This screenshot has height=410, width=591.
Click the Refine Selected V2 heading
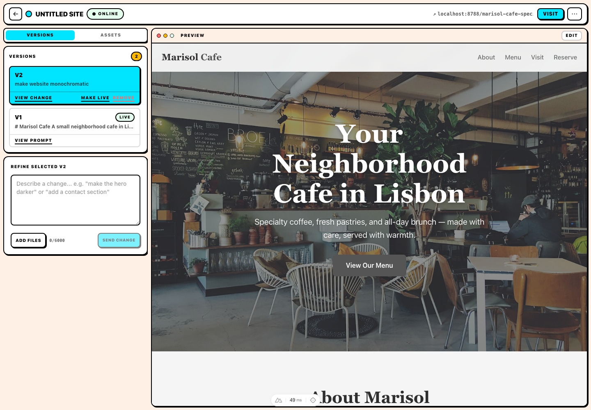[x=39, y=167]
